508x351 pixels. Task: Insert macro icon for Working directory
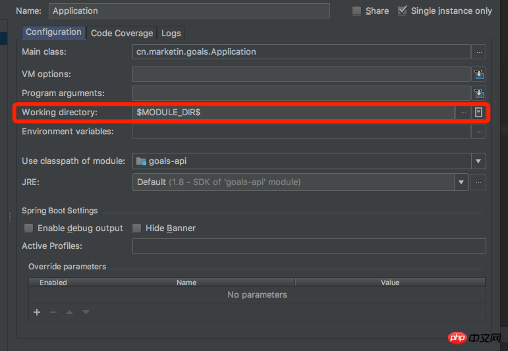tap(478, 113)
